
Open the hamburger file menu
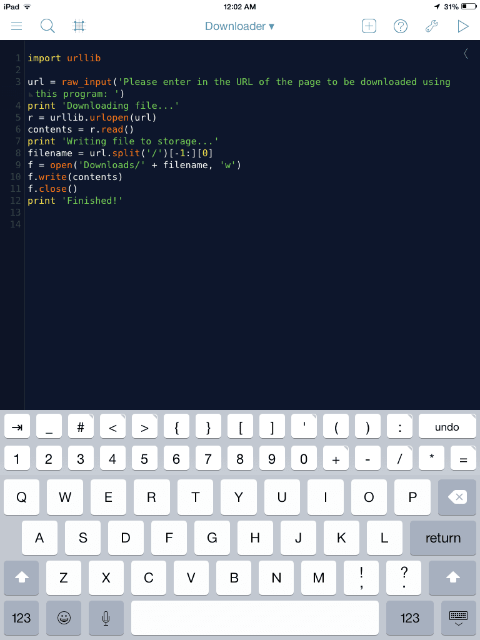16,26
